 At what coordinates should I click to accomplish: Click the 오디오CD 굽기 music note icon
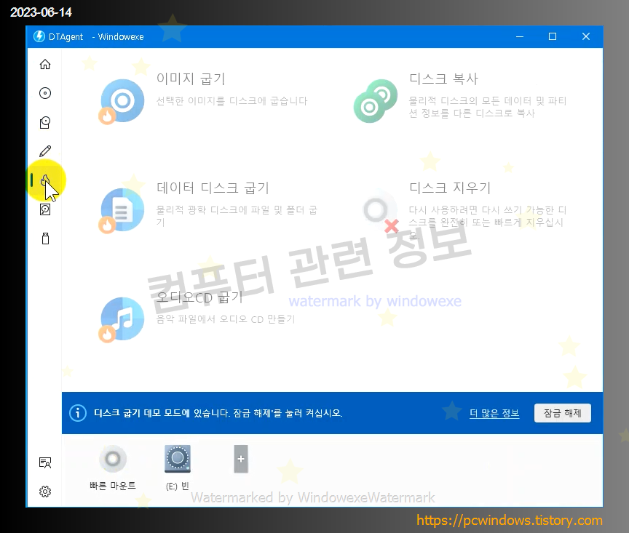tap(121, 318)
